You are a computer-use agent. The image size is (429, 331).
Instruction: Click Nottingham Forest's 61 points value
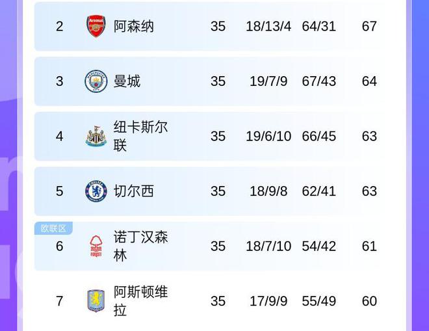369,246
